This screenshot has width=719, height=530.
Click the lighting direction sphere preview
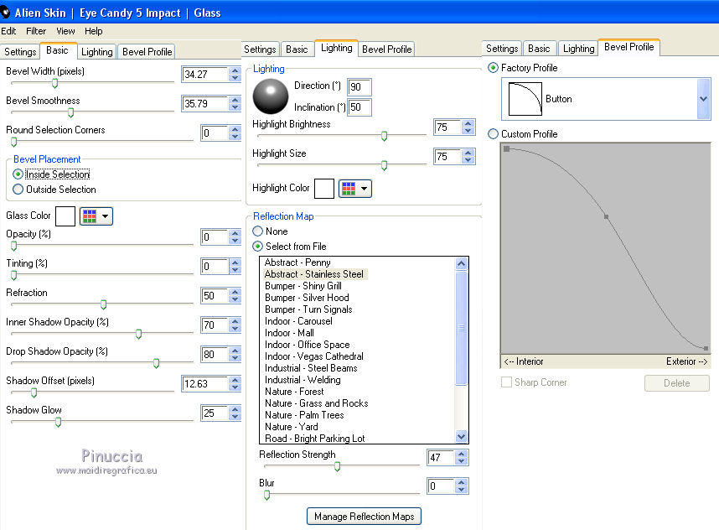[271, 97]
